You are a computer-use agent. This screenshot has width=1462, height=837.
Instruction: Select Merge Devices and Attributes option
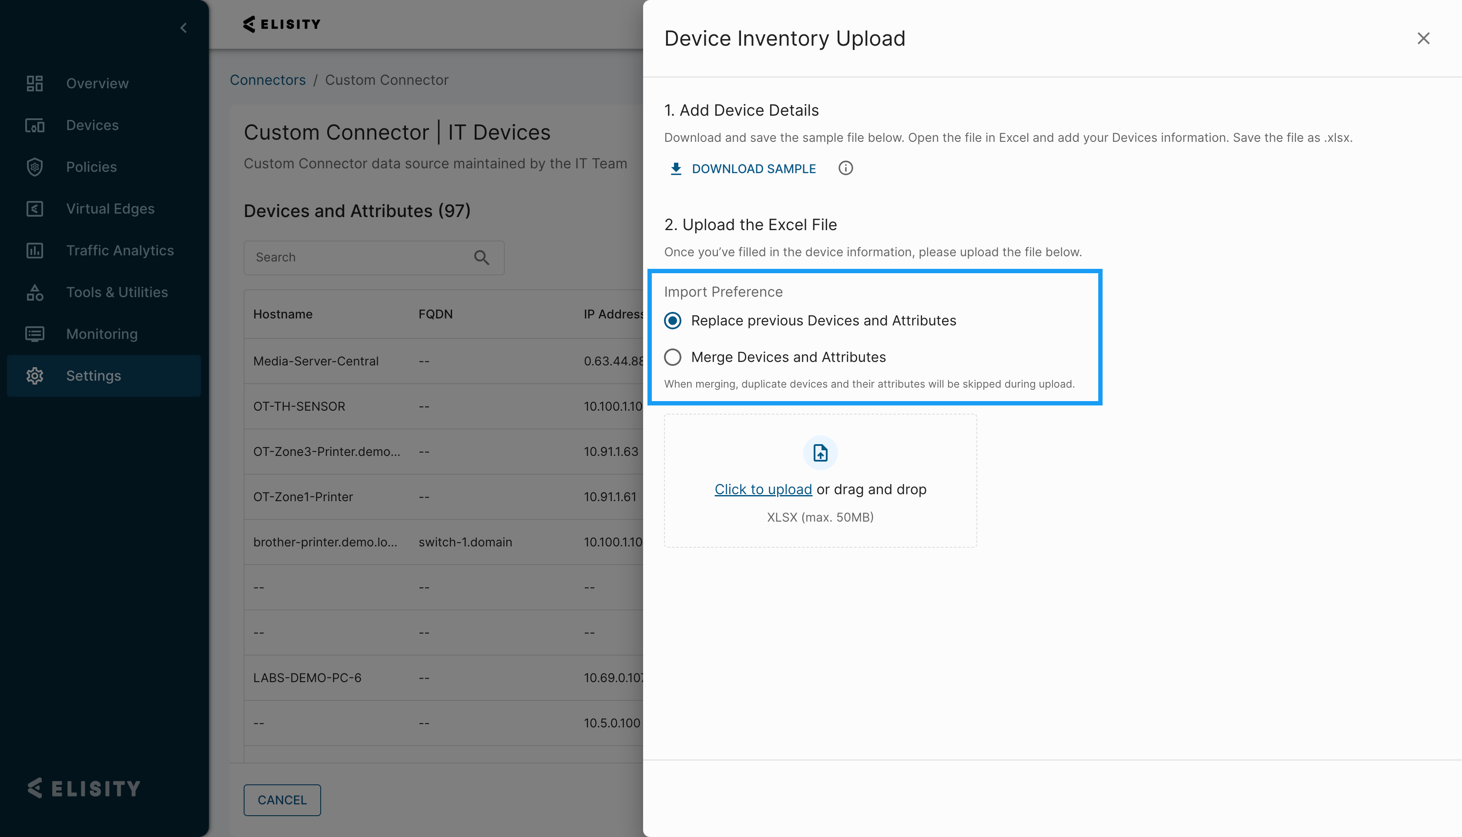point(673,358)
